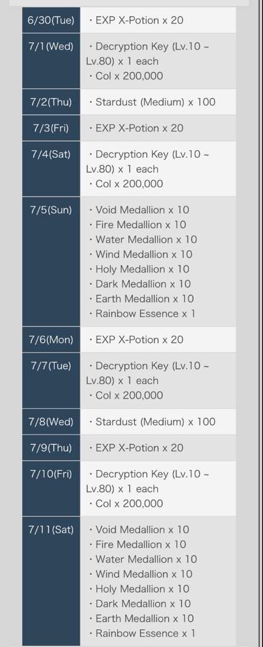Click the 7/4(Sat) date cell
This screenshot has height=647, width=263.
[51, 169]
